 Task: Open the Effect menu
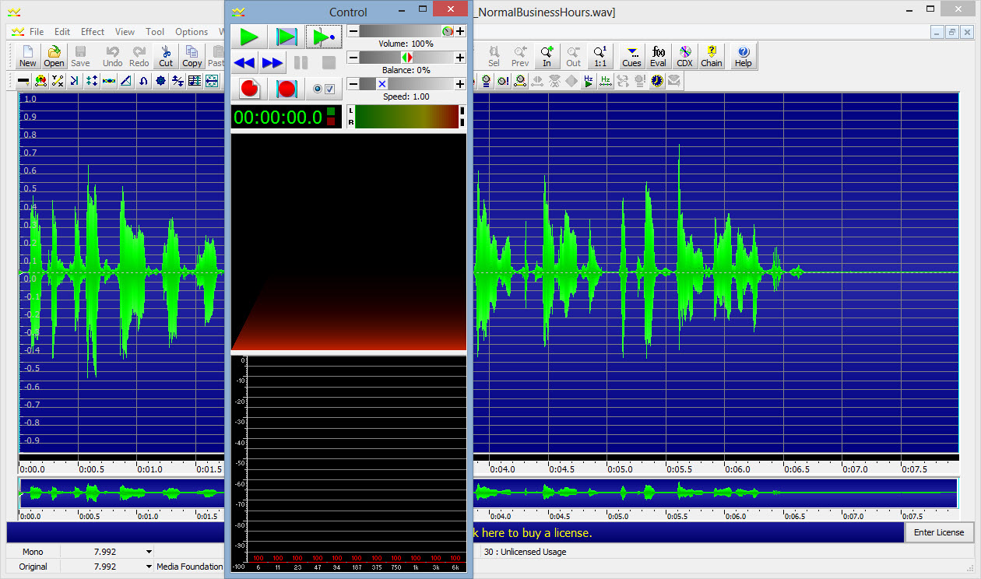pyautogui.click(x=93, y=32)
